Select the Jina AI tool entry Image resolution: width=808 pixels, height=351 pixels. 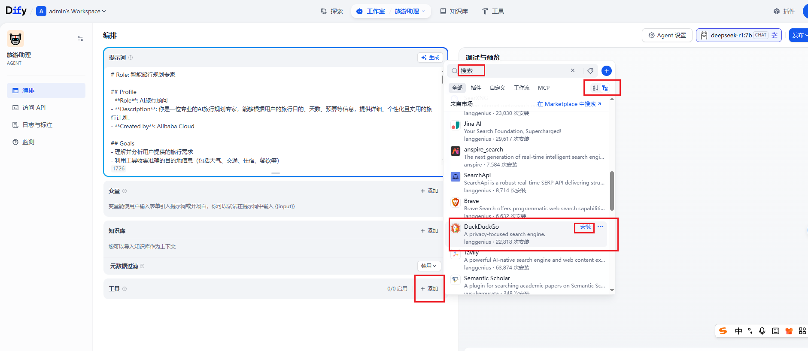[529, 131]
